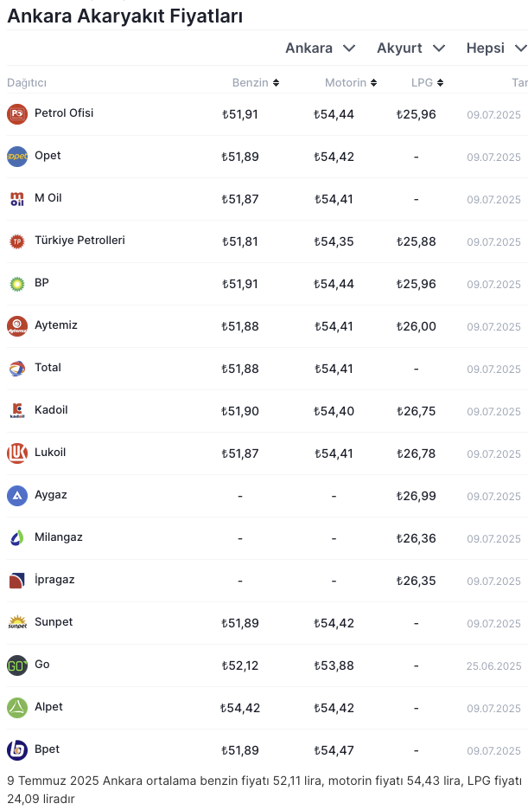Click the Türkiye Petrolleri logo
The height and width of the screenshot is (810, 528).
click(17, 241)
